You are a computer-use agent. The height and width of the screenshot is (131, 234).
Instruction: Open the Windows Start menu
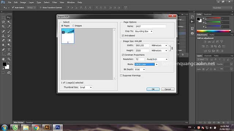(x=4, y=128)
